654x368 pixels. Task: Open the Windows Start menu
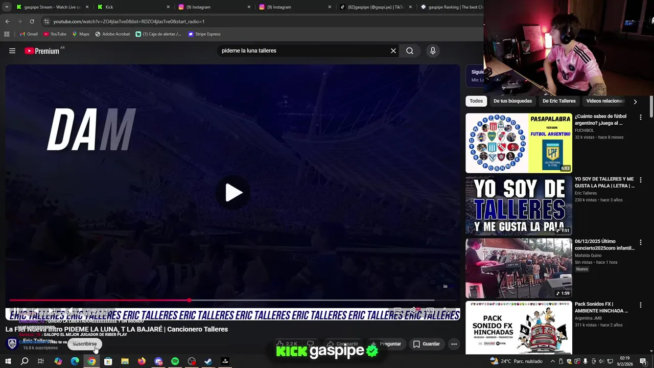pyautogui.click(x=8, y=361)
